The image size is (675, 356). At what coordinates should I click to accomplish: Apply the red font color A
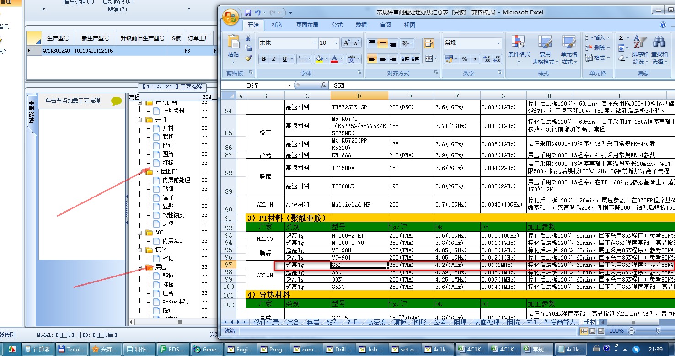point(334,58)
